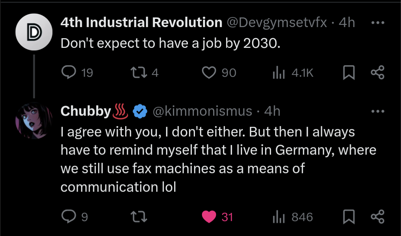Bookmark the 4th Industrial Revolution tweet
The image size is (401, 236).
[348, 73]
